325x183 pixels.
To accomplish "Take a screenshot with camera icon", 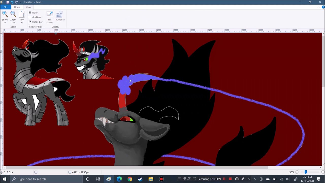I will point(237,179).
